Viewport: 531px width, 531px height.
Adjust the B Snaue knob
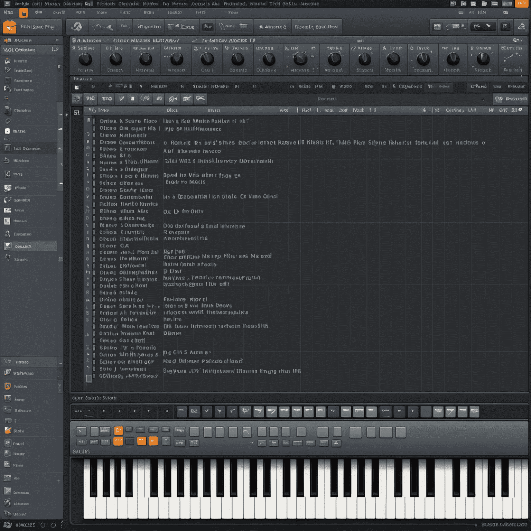pos(483,59)
